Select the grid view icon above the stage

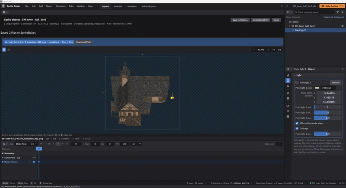click(x=4, y=50)
